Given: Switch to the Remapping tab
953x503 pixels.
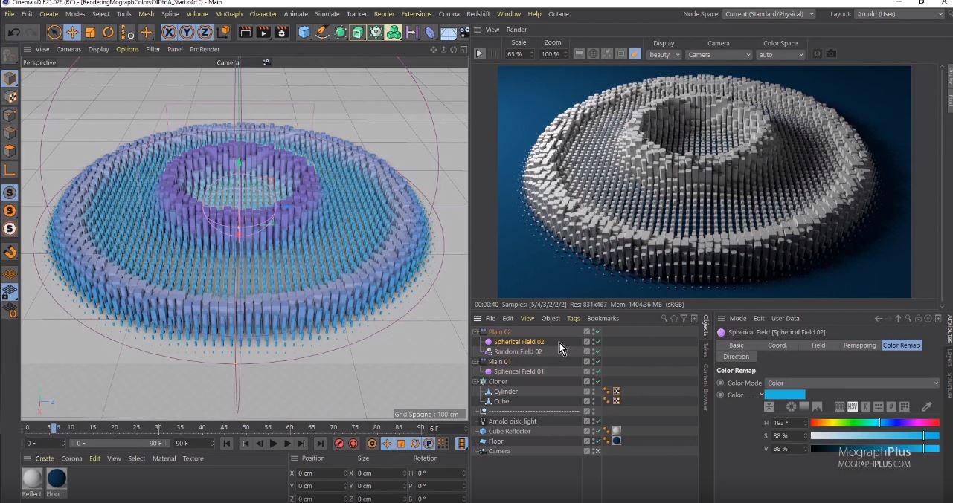Looking at the screenshot, I should coord(859,345).
